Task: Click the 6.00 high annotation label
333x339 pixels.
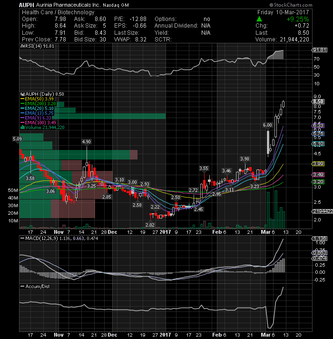Action: 267,125
